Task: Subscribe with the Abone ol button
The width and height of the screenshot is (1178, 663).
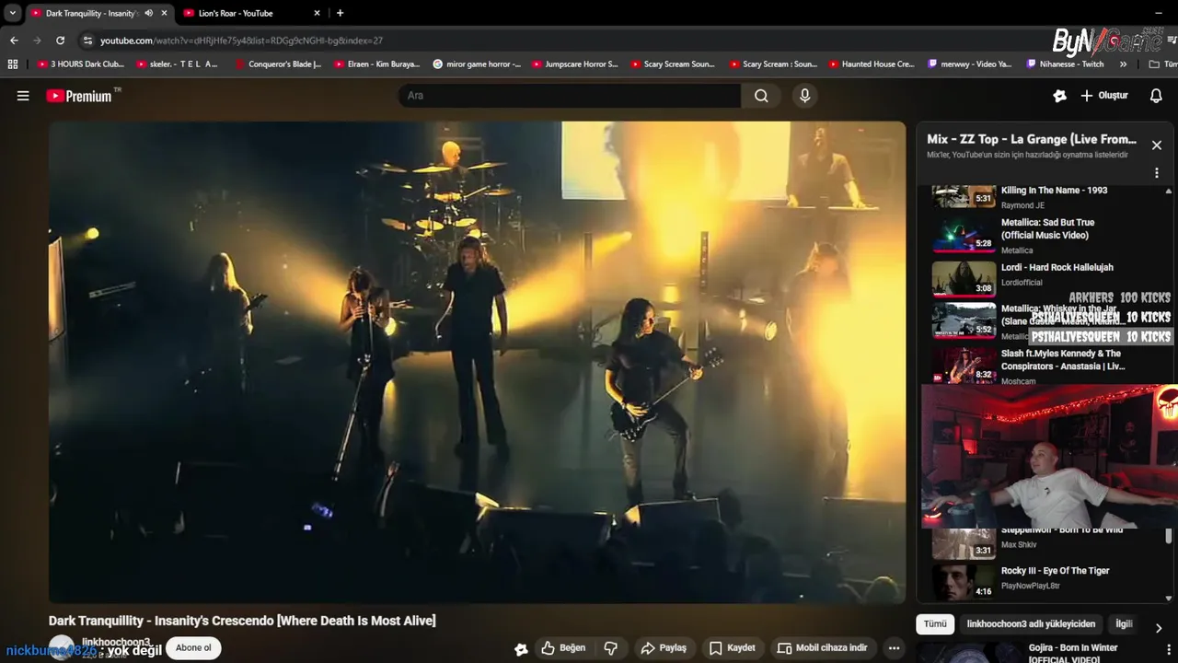Action: (193, 648)
